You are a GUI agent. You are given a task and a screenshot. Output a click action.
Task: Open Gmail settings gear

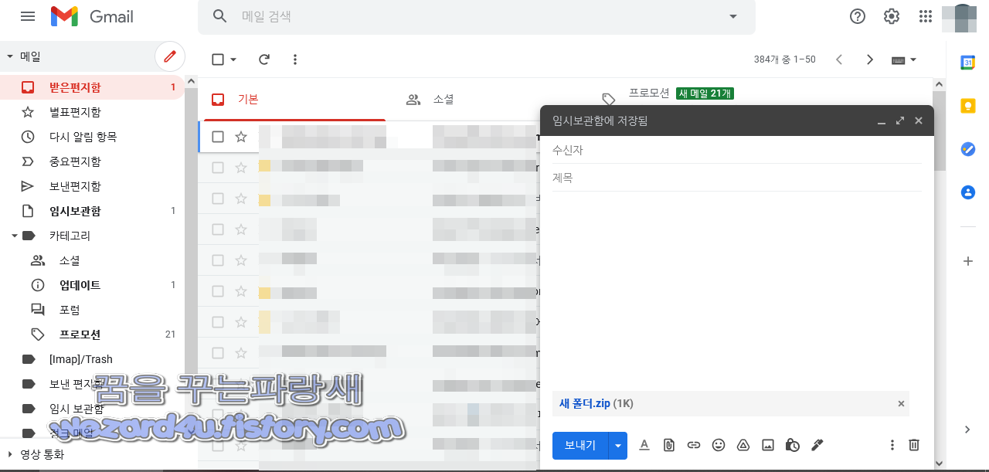click(891, 15)
